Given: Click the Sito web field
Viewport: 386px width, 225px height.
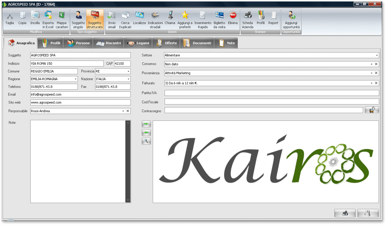Looking at the screenshot, I should [81, 102].
